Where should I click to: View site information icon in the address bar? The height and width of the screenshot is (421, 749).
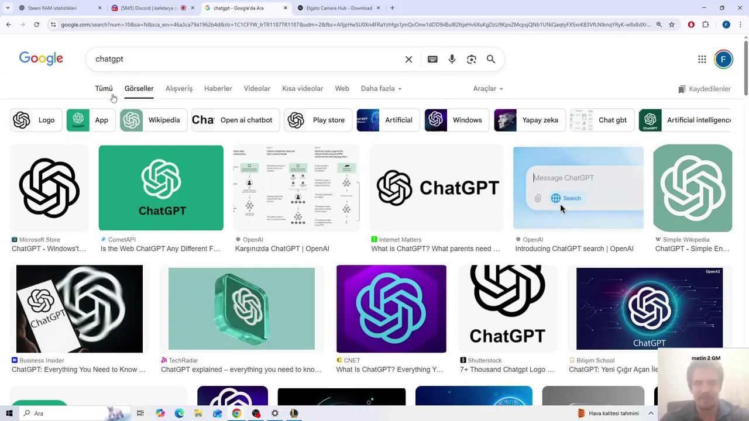click(x=53, y=25)
